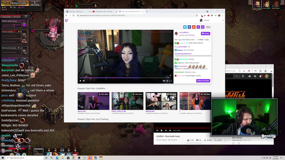This screenshot has width=285, height=160.
Task: Open the YouTube apps grid icon
Action: [255, 76]
